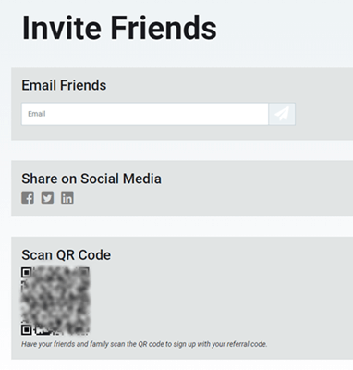Share the invite on Facebook

[28, 198]
